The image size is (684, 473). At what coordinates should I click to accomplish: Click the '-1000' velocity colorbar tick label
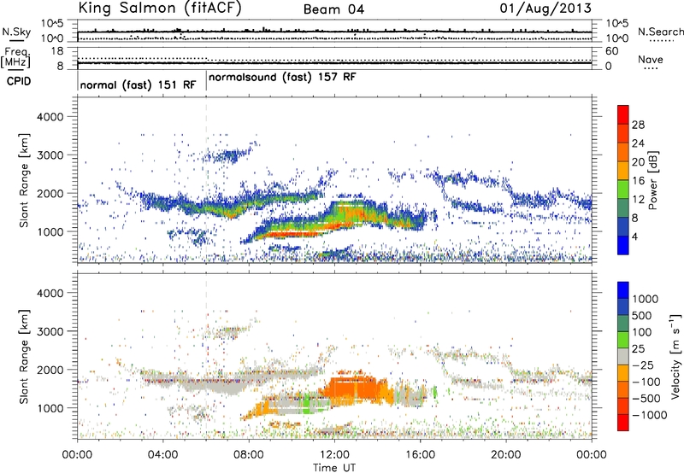[649, 415]
